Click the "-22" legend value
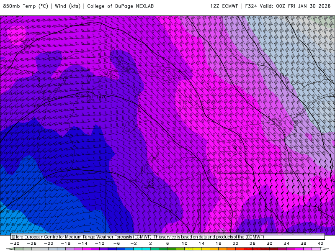 pyautogui.click(x=49, y=243)
